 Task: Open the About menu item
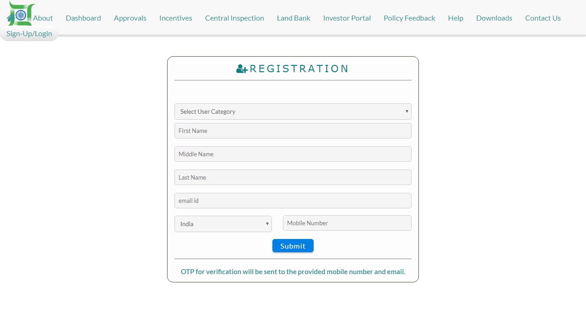click(x=43, y=18)
